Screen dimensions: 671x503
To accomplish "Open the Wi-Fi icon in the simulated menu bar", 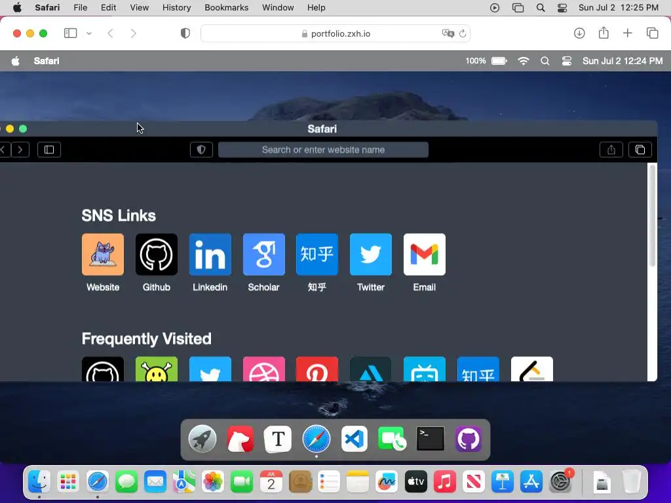I will (x=523, y=61).
